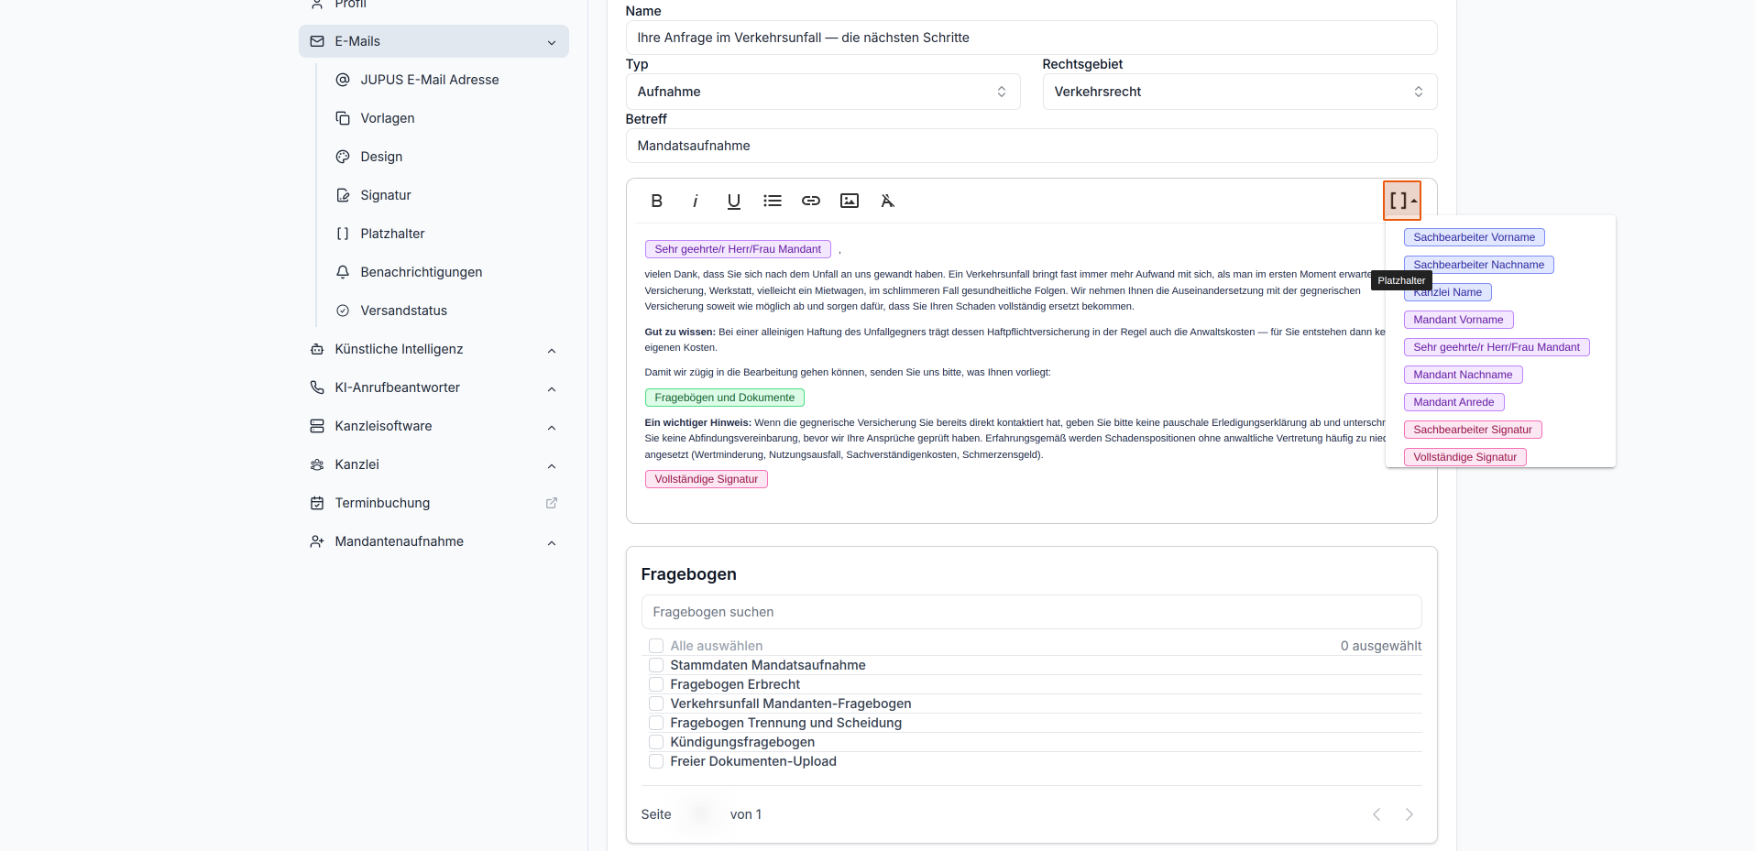Open the Typ dropdown showing Aufnahme
This screenshot has width=1755, height=851.
tap(823, 92)
